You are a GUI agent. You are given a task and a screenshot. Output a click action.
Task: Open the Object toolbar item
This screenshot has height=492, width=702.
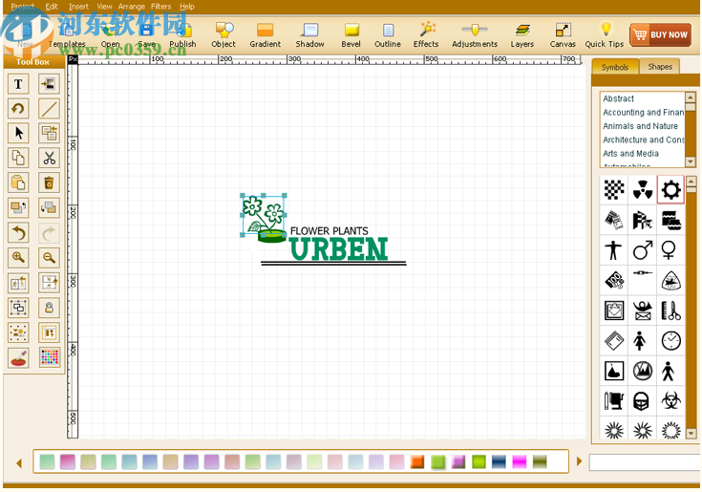click(223, 35)
